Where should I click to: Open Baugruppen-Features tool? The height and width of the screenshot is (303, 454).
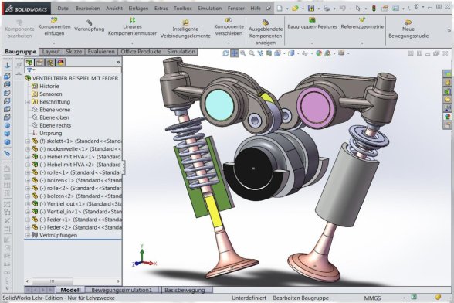312,23
